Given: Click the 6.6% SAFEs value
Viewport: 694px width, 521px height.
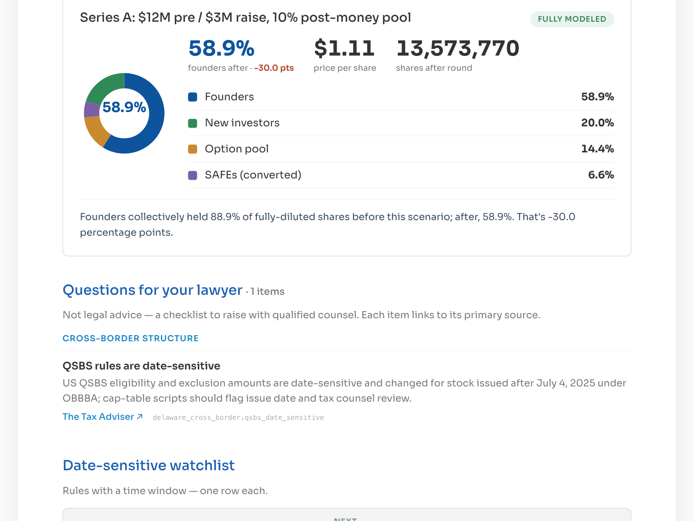Looking at the screenshot, I should [601, 175].
